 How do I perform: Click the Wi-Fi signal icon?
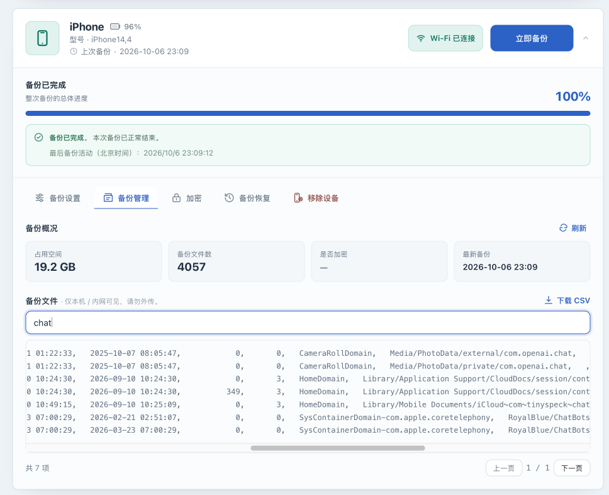pyautogui.click(x=421, y=38)
